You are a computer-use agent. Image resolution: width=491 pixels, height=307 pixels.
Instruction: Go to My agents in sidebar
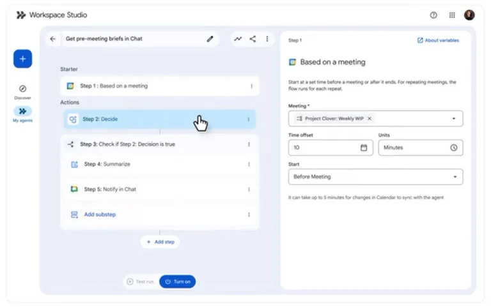(22, 111)
